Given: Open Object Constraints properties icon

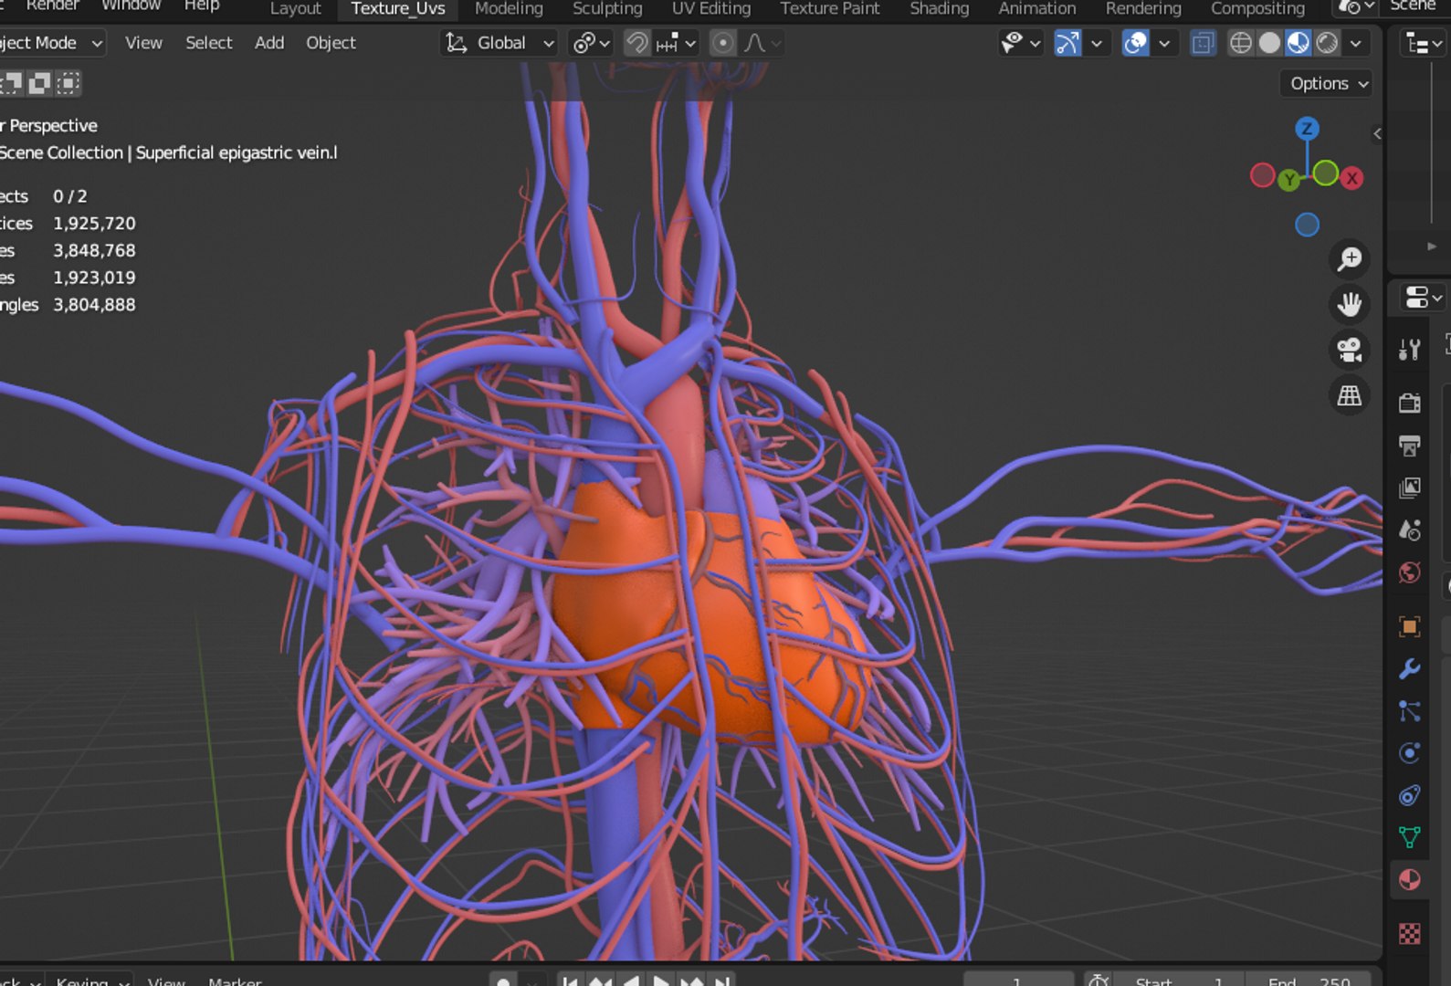Looking at the screenshot, I should click(1409, 795).
